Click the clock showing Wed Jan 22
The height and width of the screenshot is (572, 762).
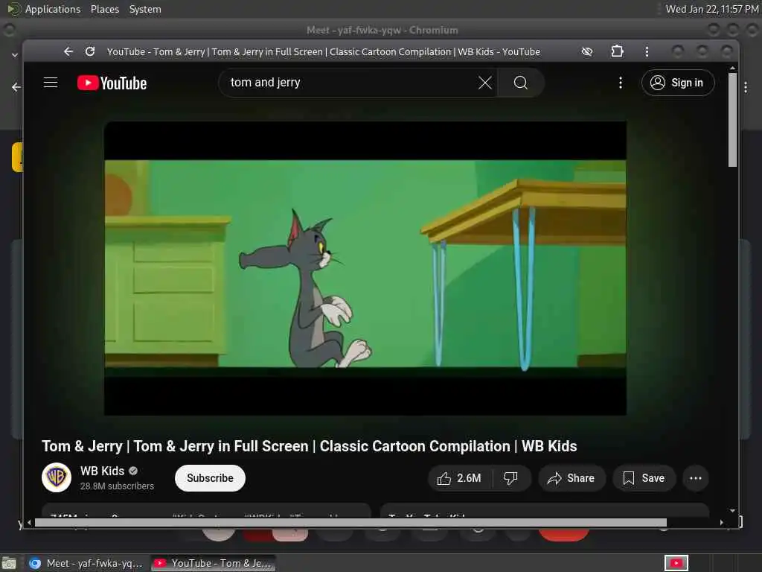click(x=712, y=9)
